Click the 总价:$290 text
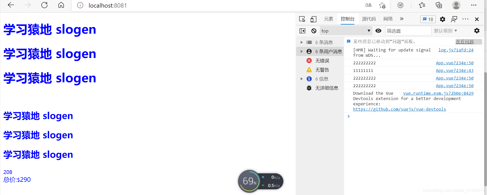The width and height of the screenshot is (487, 195). (17, 180)
